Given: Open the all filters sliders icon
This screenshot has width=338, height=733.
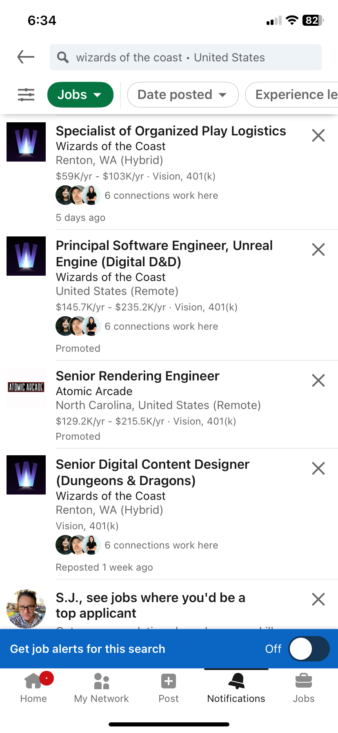Looking at the screenshot, I should (26, 95).
